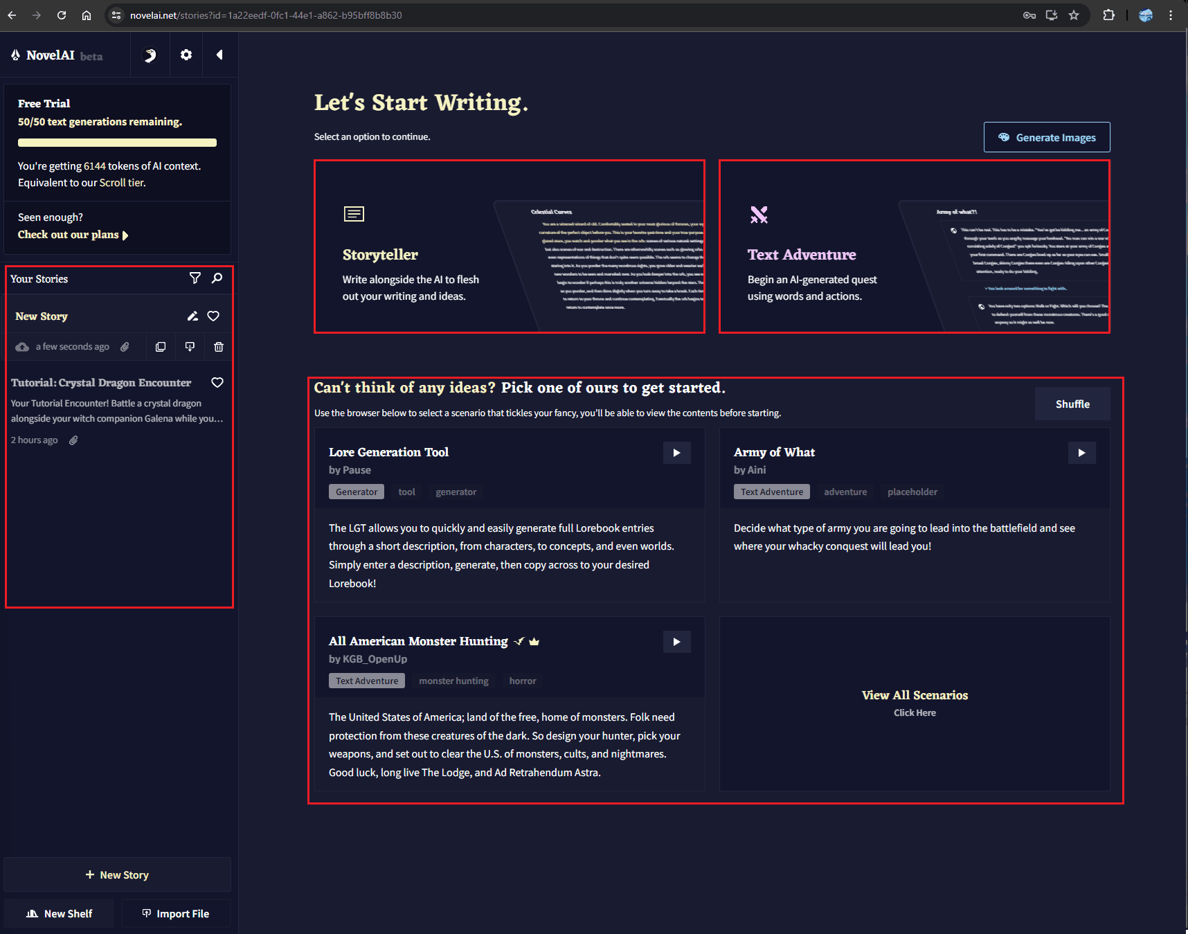The image size is (1188, 934).
Task: Open View All Scenarios
Action: pyautogui.click(x=915, y=703)
